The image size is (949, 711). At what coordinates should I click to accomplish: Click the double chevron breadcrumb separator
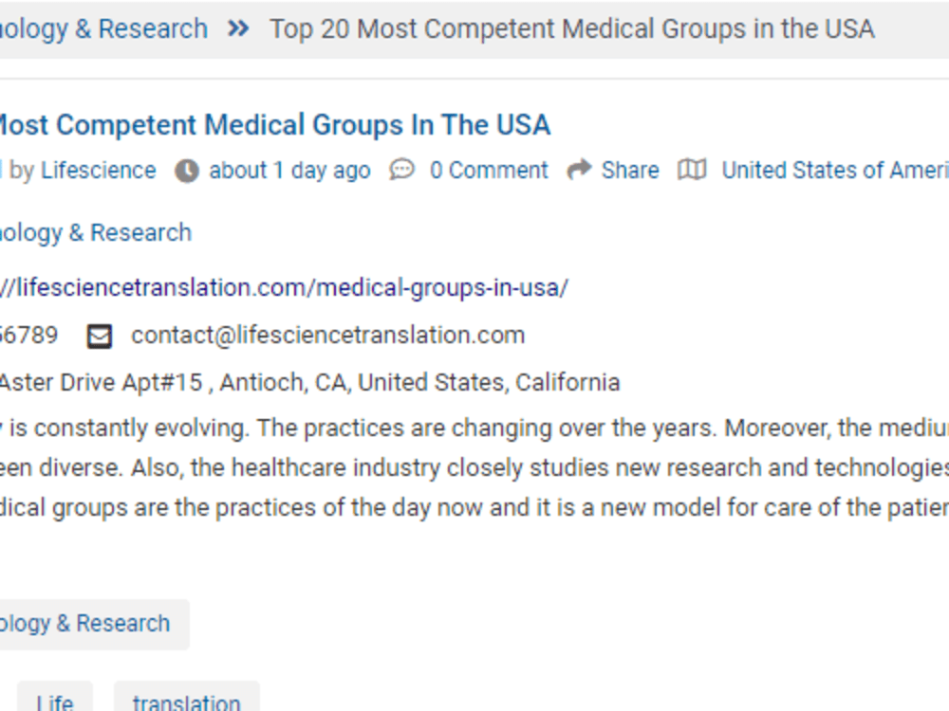[238, 28]
